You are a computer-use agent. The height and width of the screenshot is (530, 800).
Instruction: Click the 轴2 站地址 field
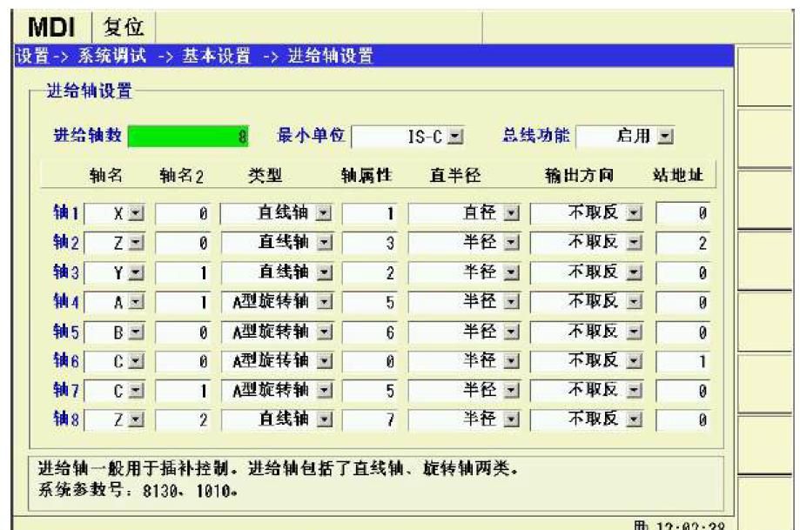(683, 243)
